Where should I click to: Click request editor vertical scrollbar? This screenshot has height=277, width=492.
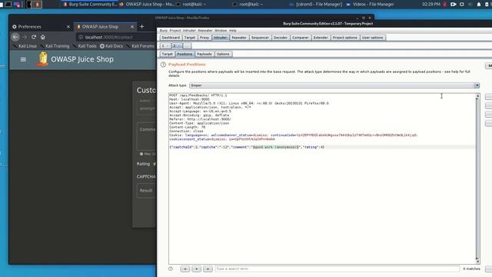[x=477, y=179]
